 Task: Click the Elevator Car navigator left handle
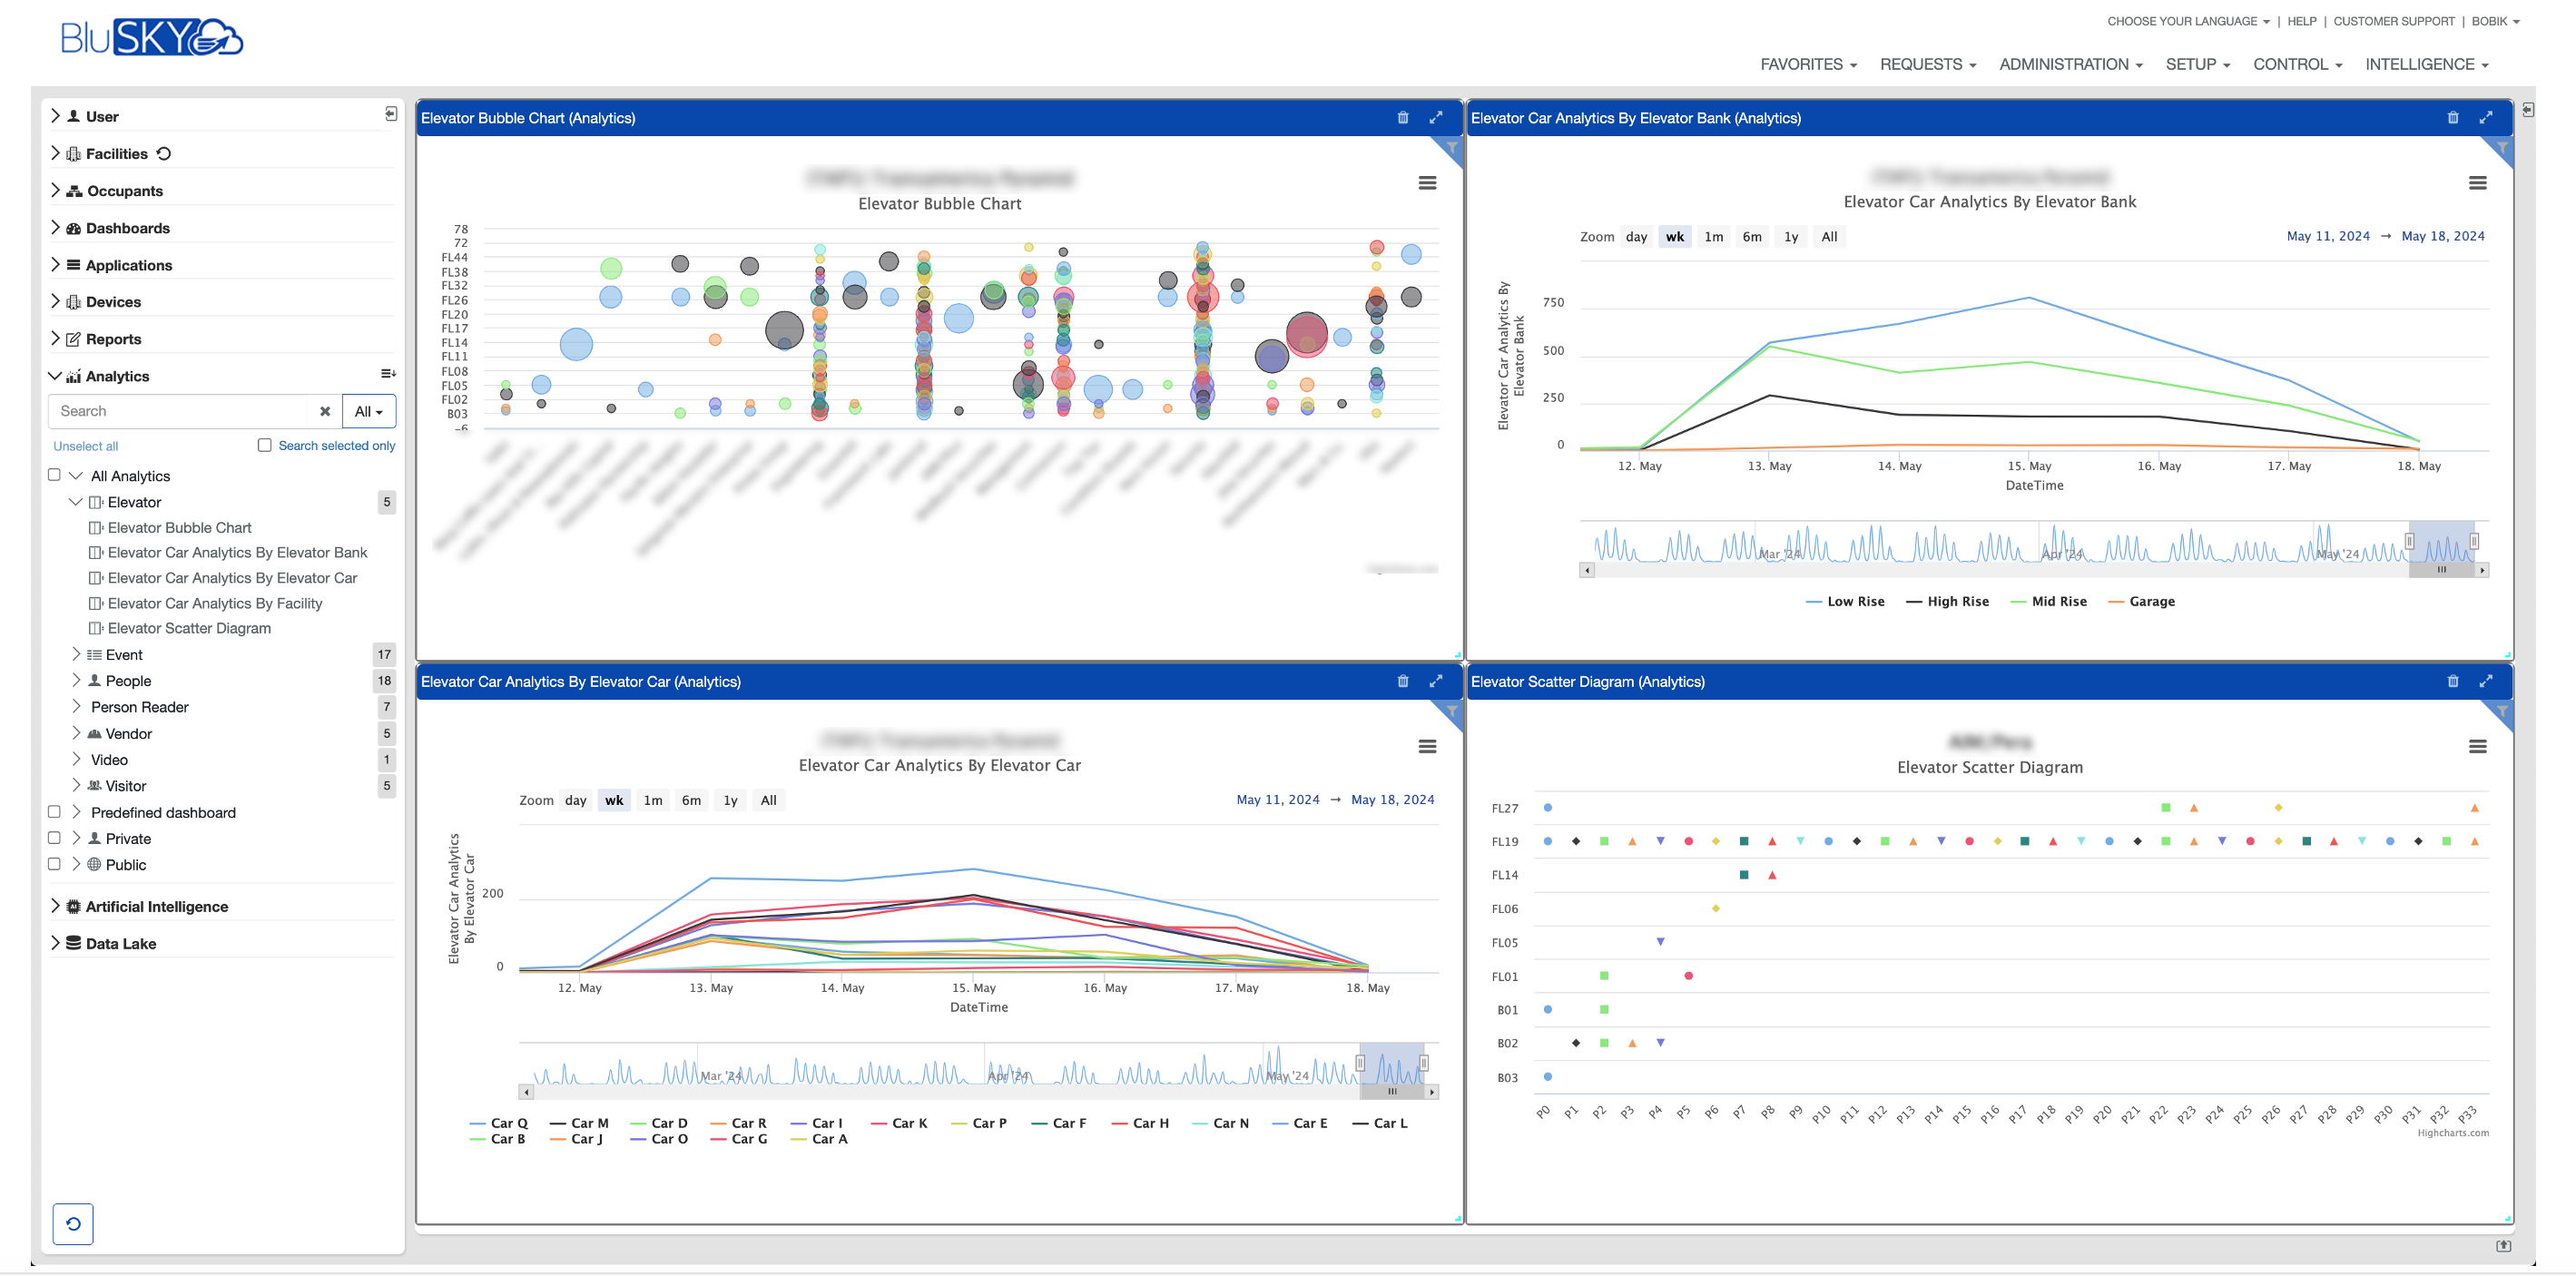pos(1360,1063)
